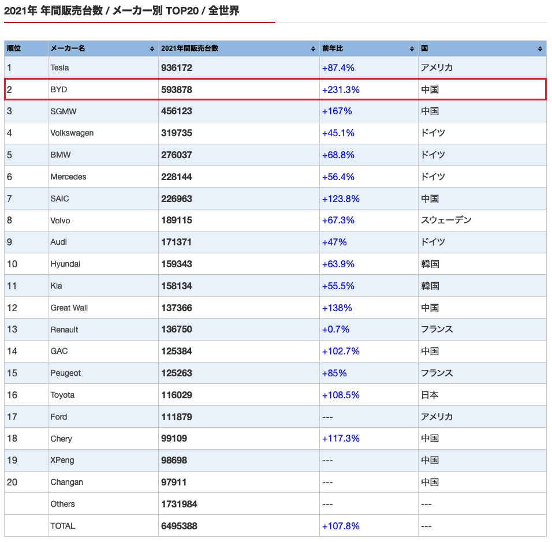Screen dimensions: 552x542
Task: Click Renault's +0.7% growth value
Action: [335, 329]
